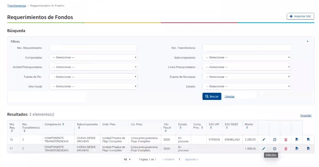This screenshot has height=167, width=319.
Task: Click the Limpiar link to clear filters
Action: pos(229,97)
